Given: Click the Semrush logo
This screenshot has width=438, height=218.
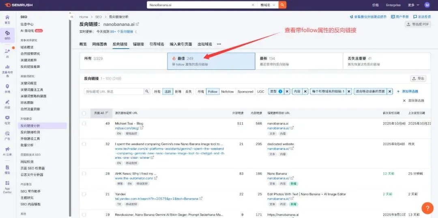Looking at the screenshot, I should (18, 5).
